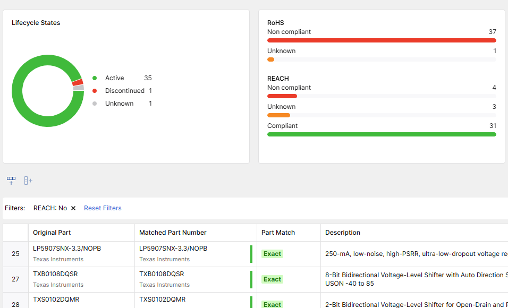508x308 pixels.
Task: Click the Description column header
Action: [343, 233]
